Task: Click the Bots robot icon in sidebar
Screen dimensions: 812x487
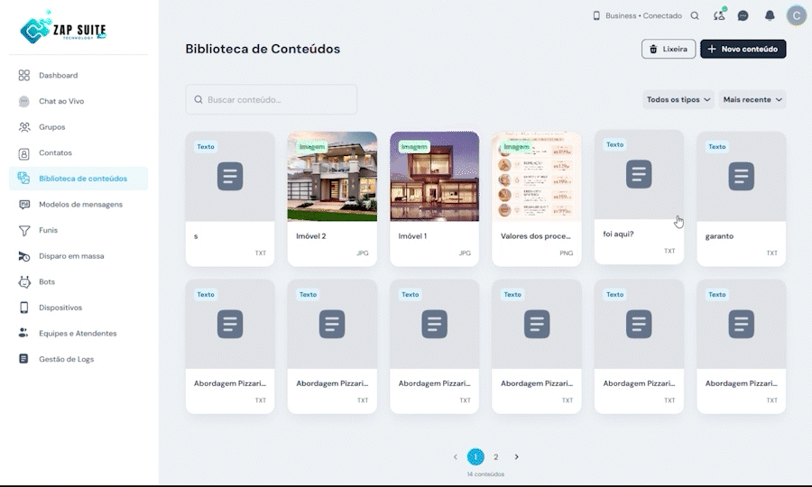Action: [24, 282]
